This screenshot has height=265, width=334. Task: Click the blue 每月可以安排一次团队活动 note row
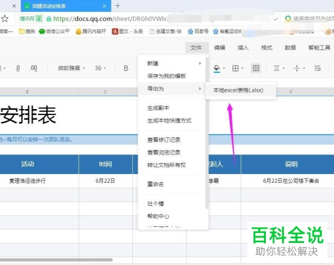pos(69,140)
